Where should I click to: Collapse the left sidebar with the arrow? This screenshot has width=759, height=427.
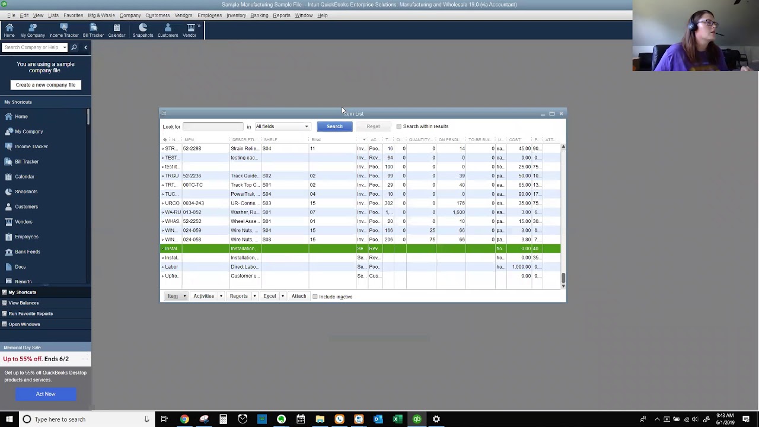(85, 47)
